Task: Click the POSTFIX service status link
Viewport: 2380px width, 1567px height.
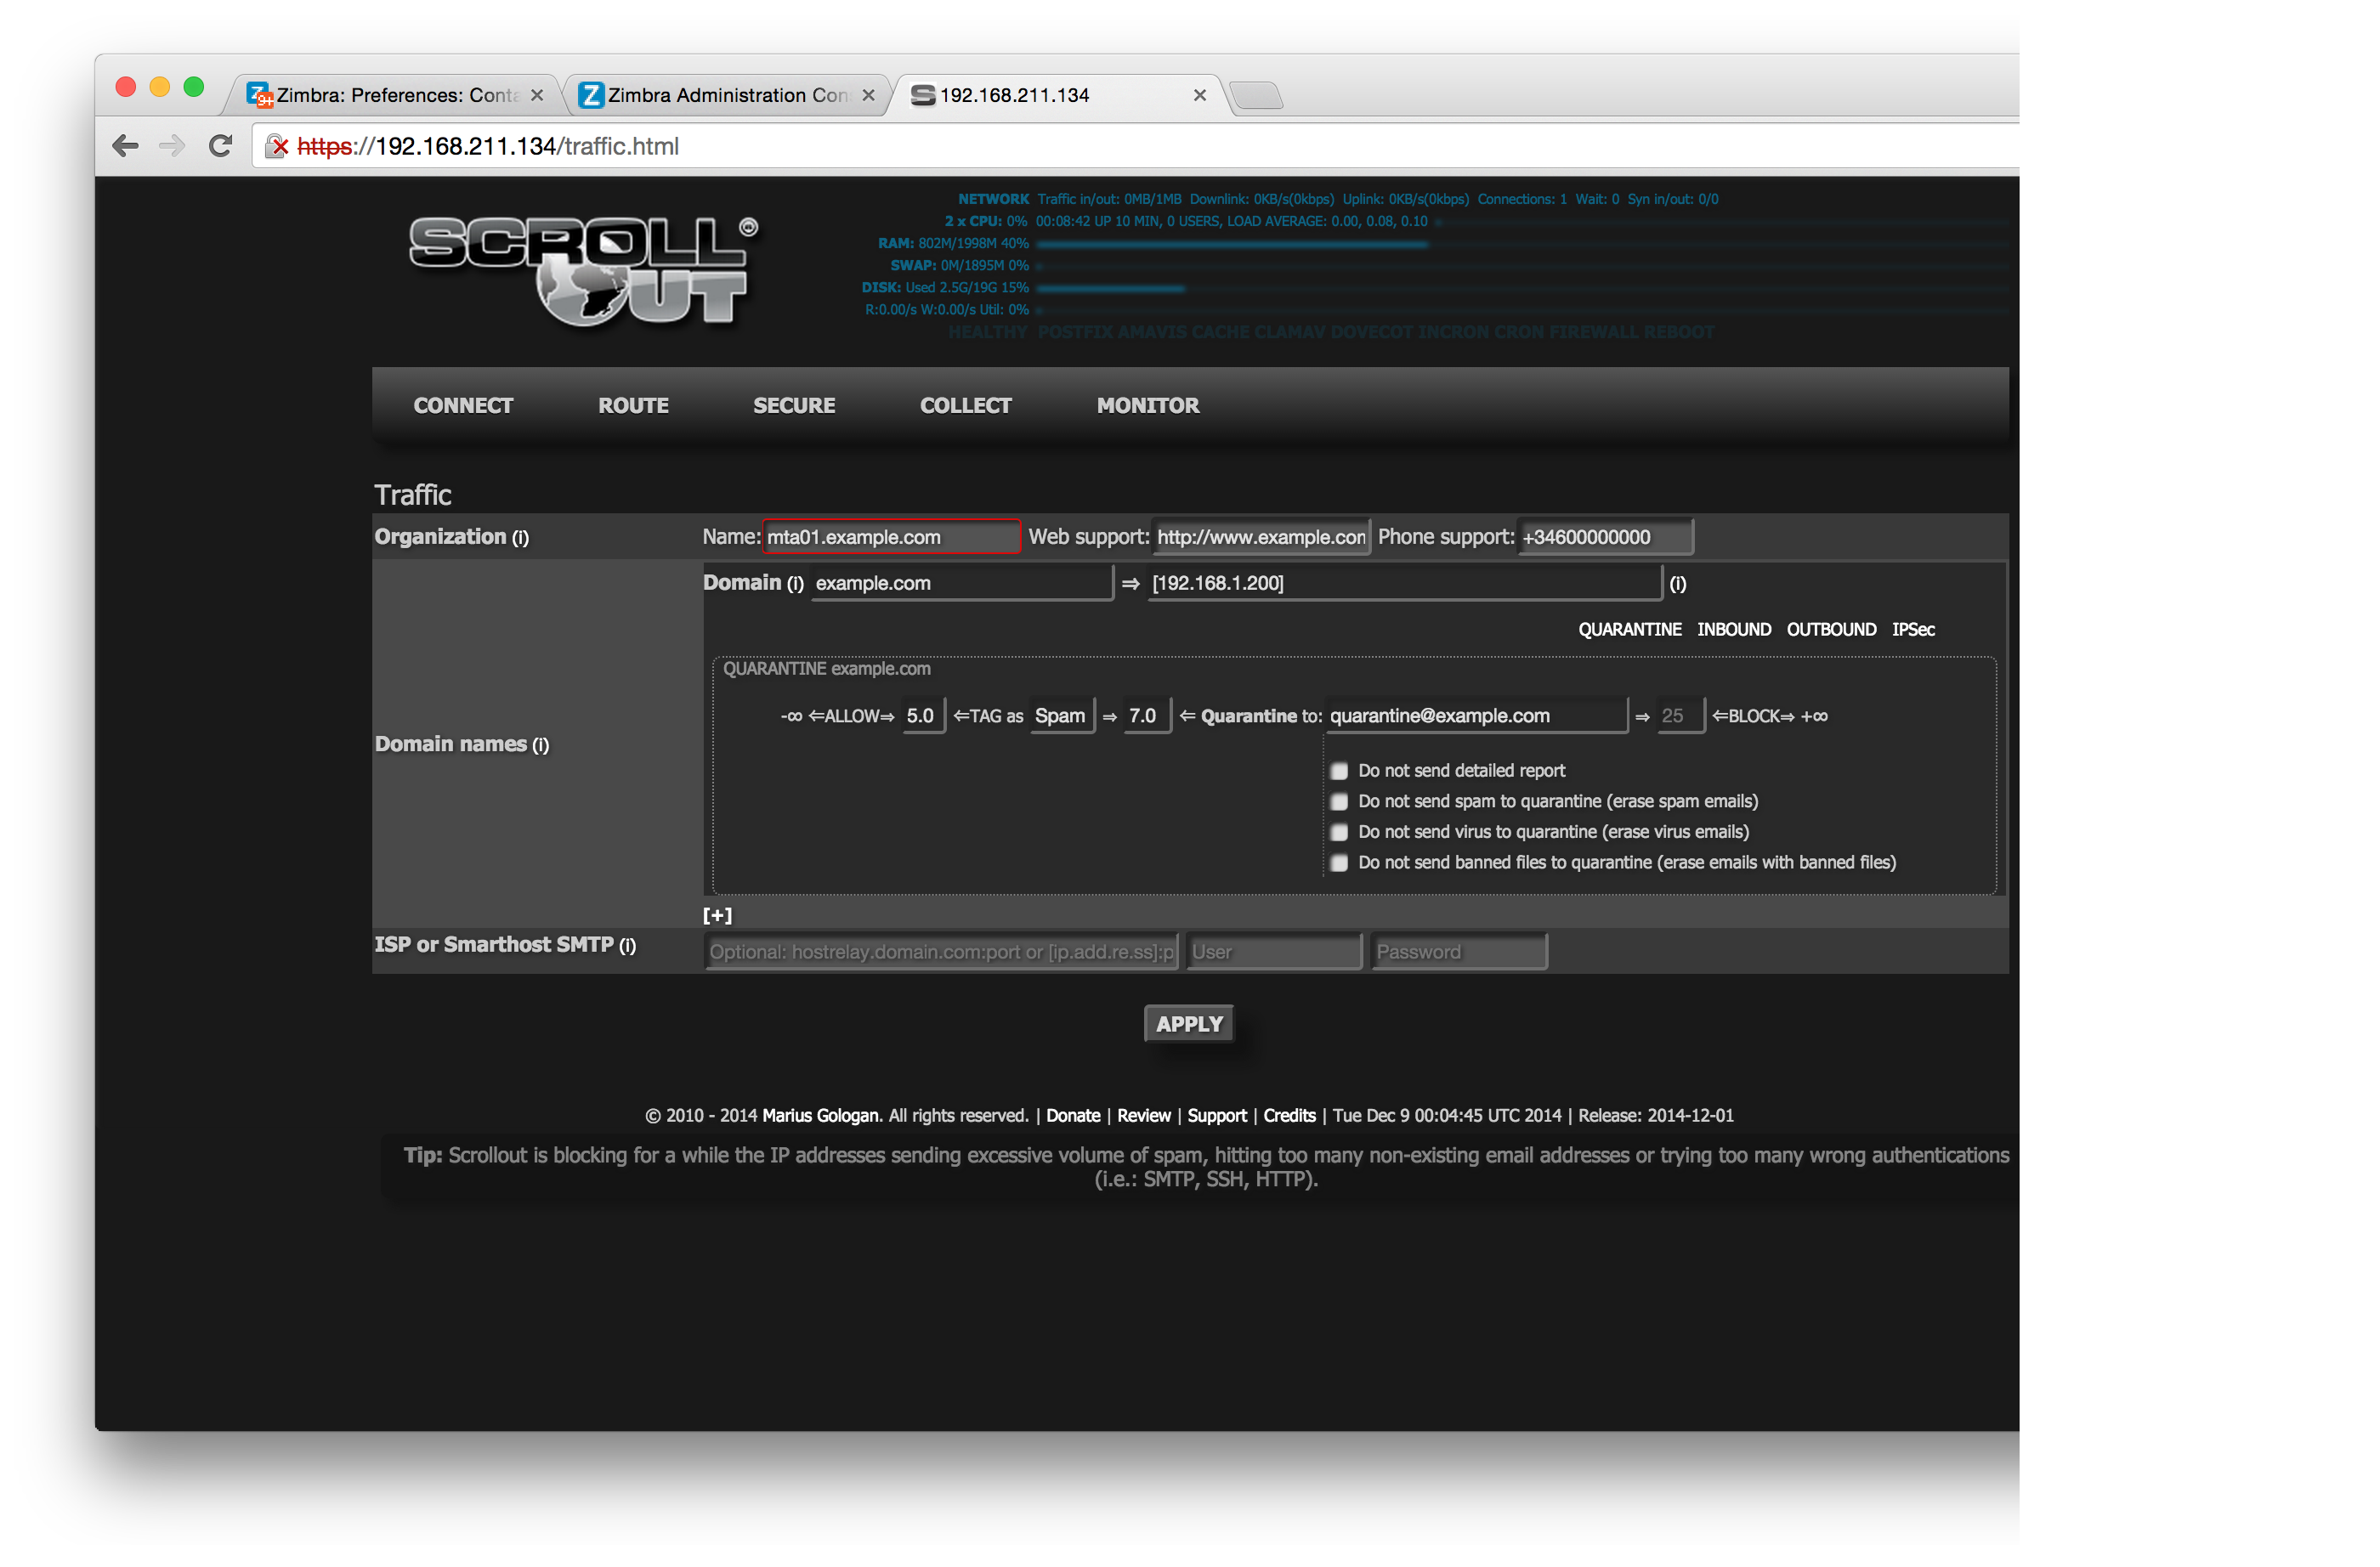Action: (1075, 332)
